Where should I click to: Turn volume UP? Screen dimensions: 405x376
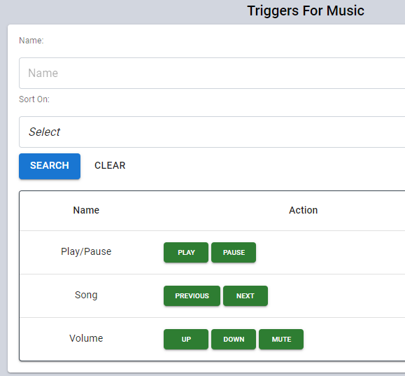tap(186, 340)
